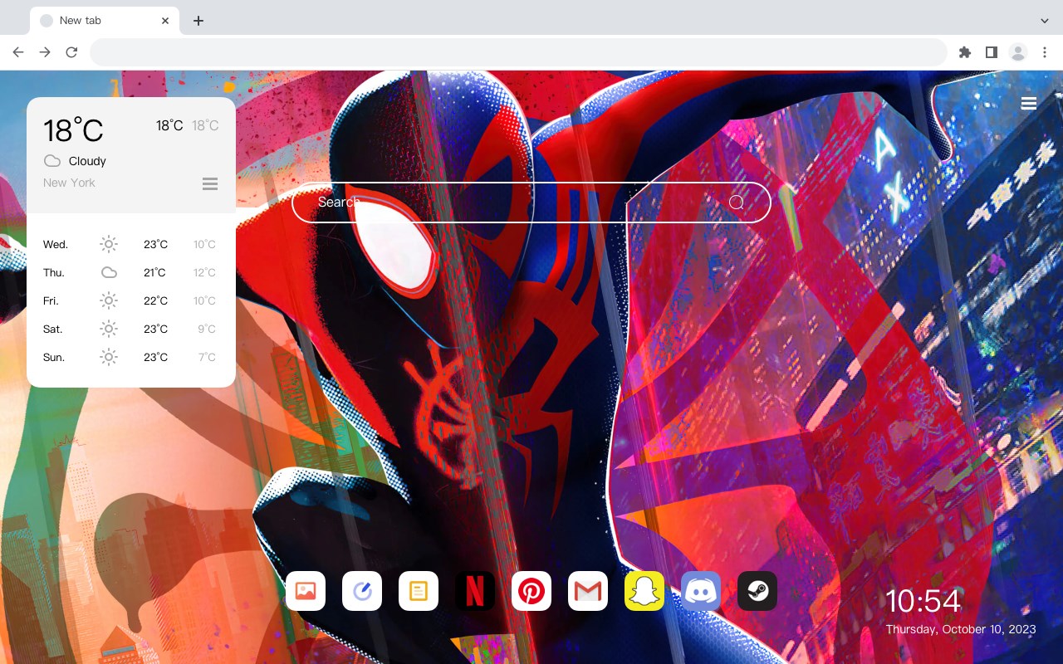Screen dimensions: 1063x664
Task: Click the browser address bar
Action: [x=518, y=52]
